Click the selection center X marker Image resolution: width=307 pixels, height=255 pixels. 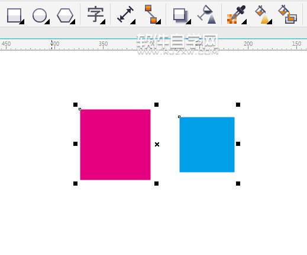tap(157, 145)
